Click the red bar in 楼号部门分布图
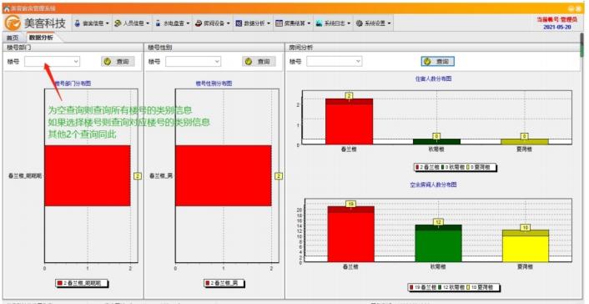This screenshot has width=589, height=304. (x=87, y=175)
